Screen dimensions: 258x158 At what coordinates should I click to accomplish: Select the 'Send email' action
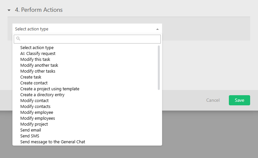30,130
